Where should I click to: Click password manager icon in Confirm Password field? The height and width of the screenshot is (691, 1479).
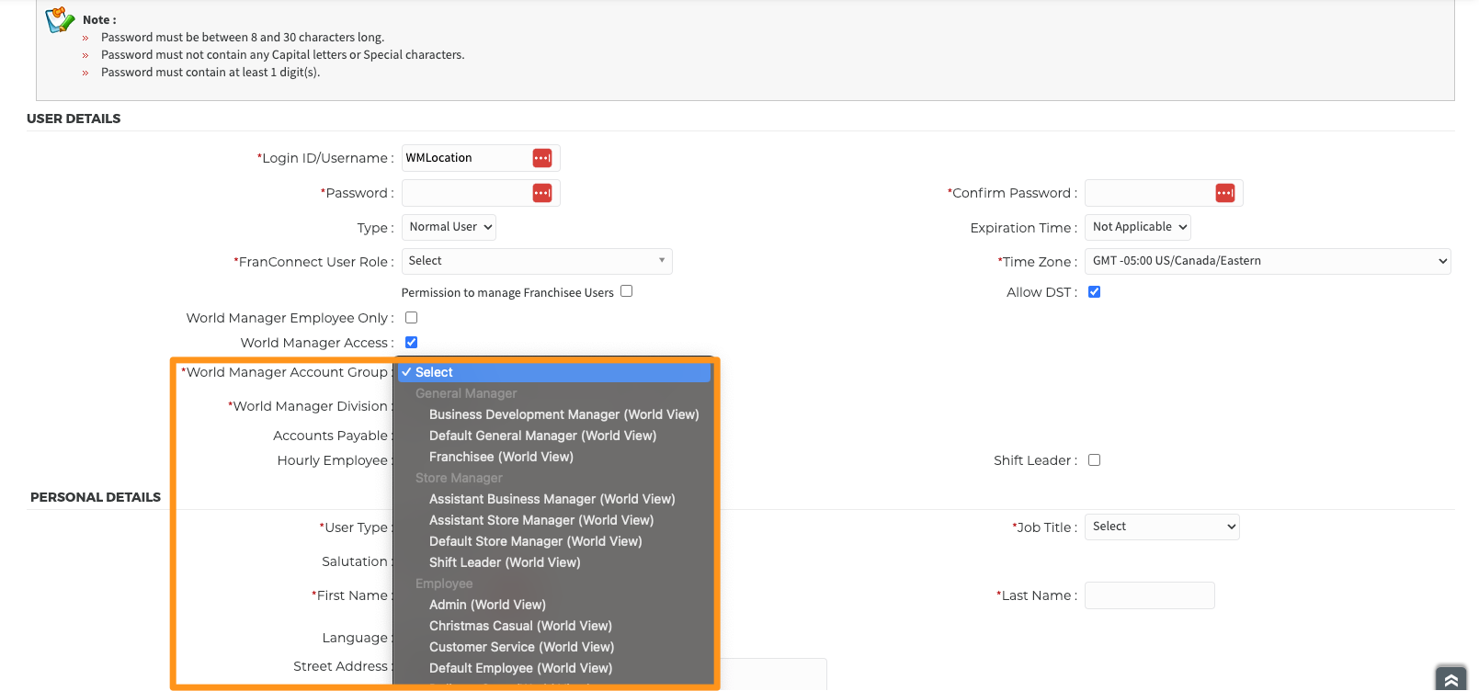point(1225,193)
